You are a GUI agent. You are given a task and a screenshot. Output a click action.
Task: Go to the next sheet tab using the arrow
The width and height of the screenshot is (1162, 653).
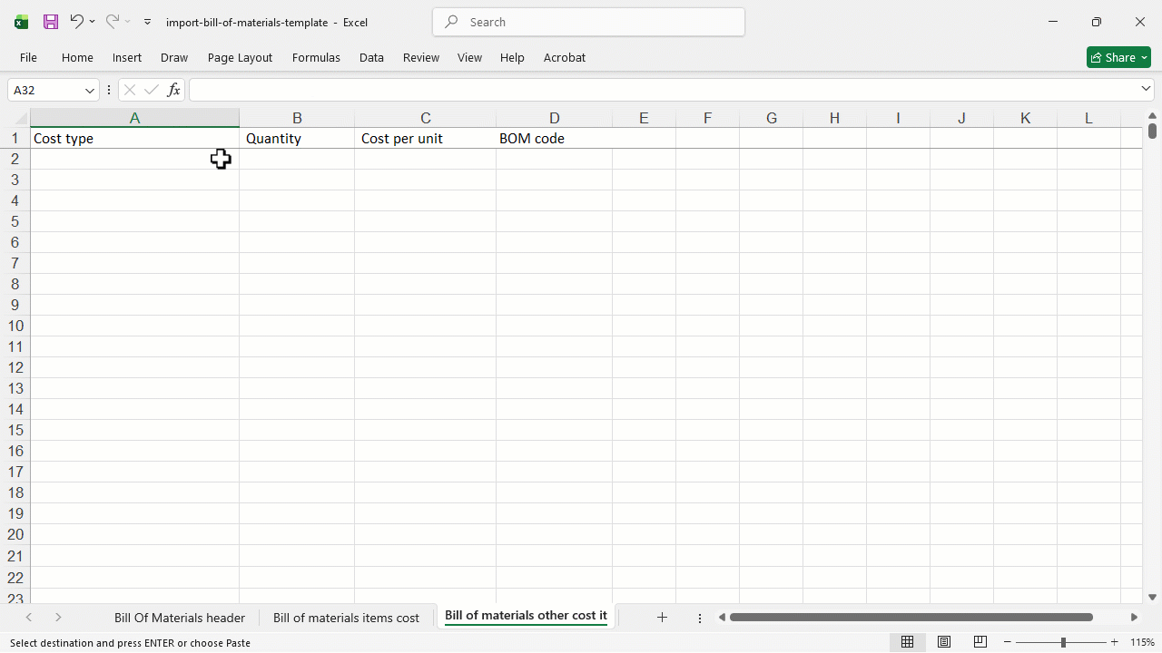pyautogui.click(x=58, y=618)
